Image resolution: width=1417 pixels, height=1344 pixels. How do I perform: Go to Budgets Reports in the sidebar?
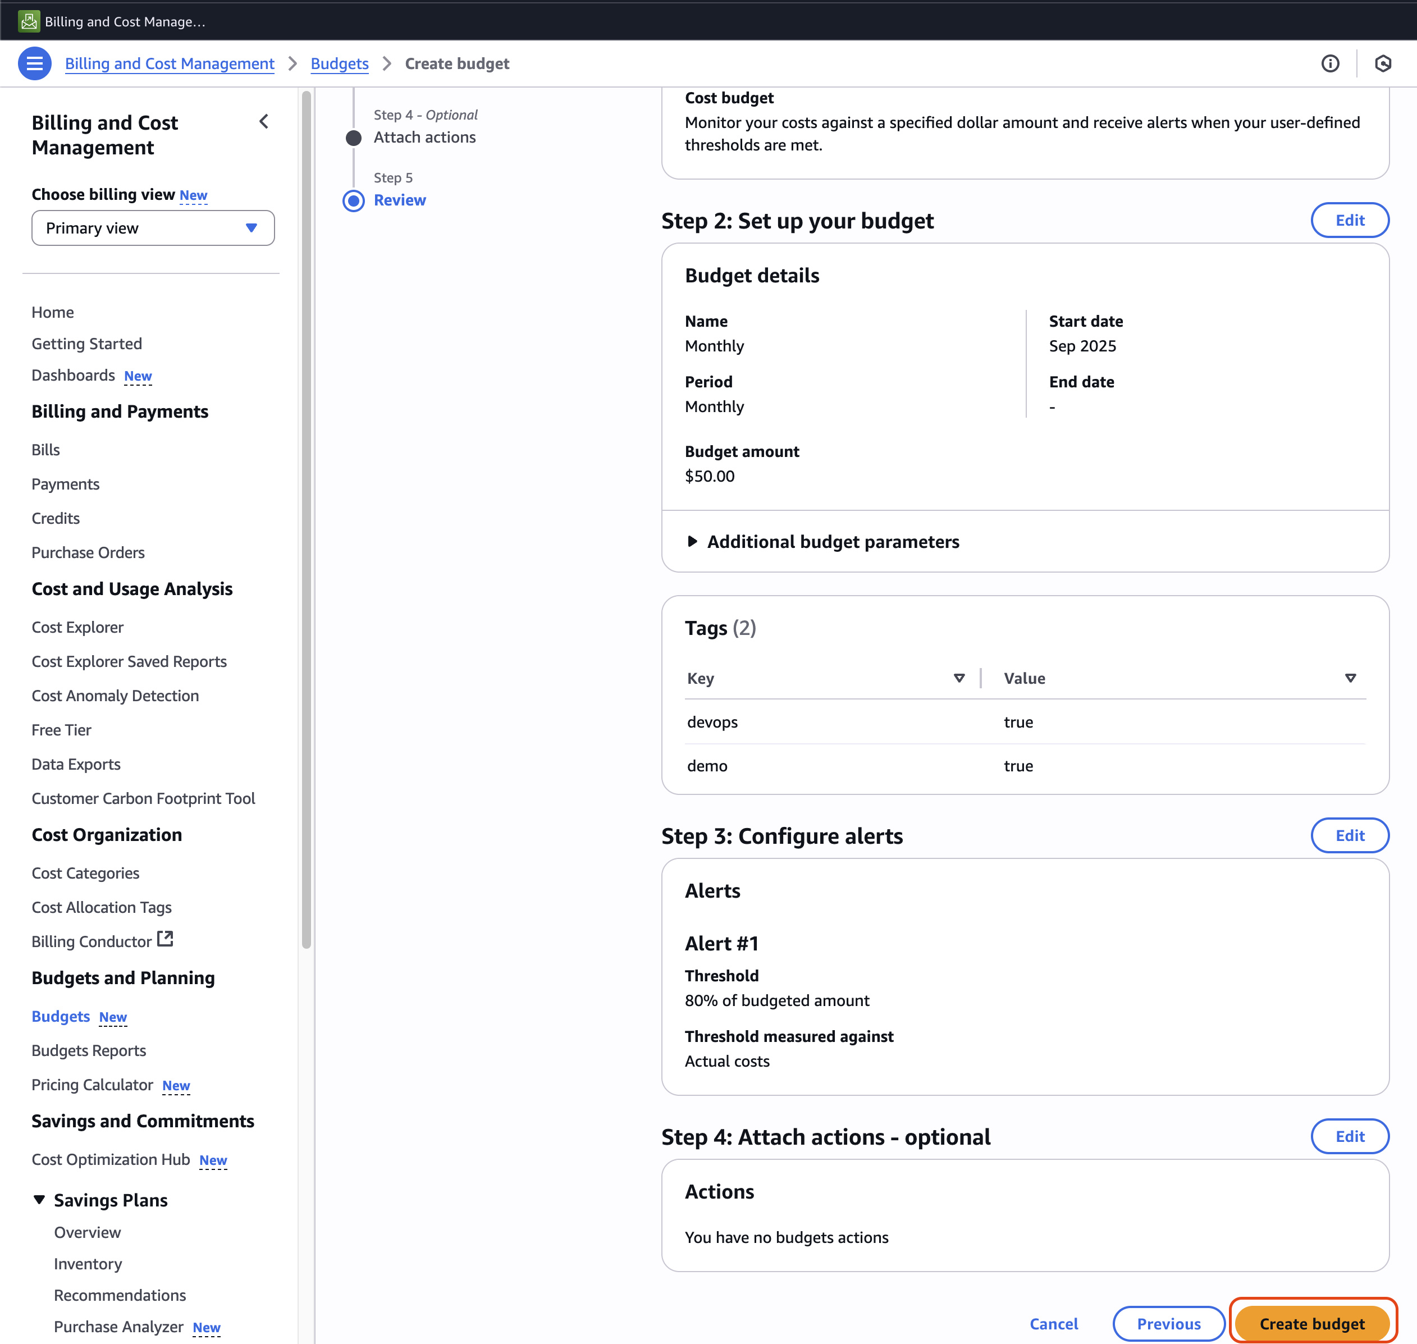pos(89,1051)
